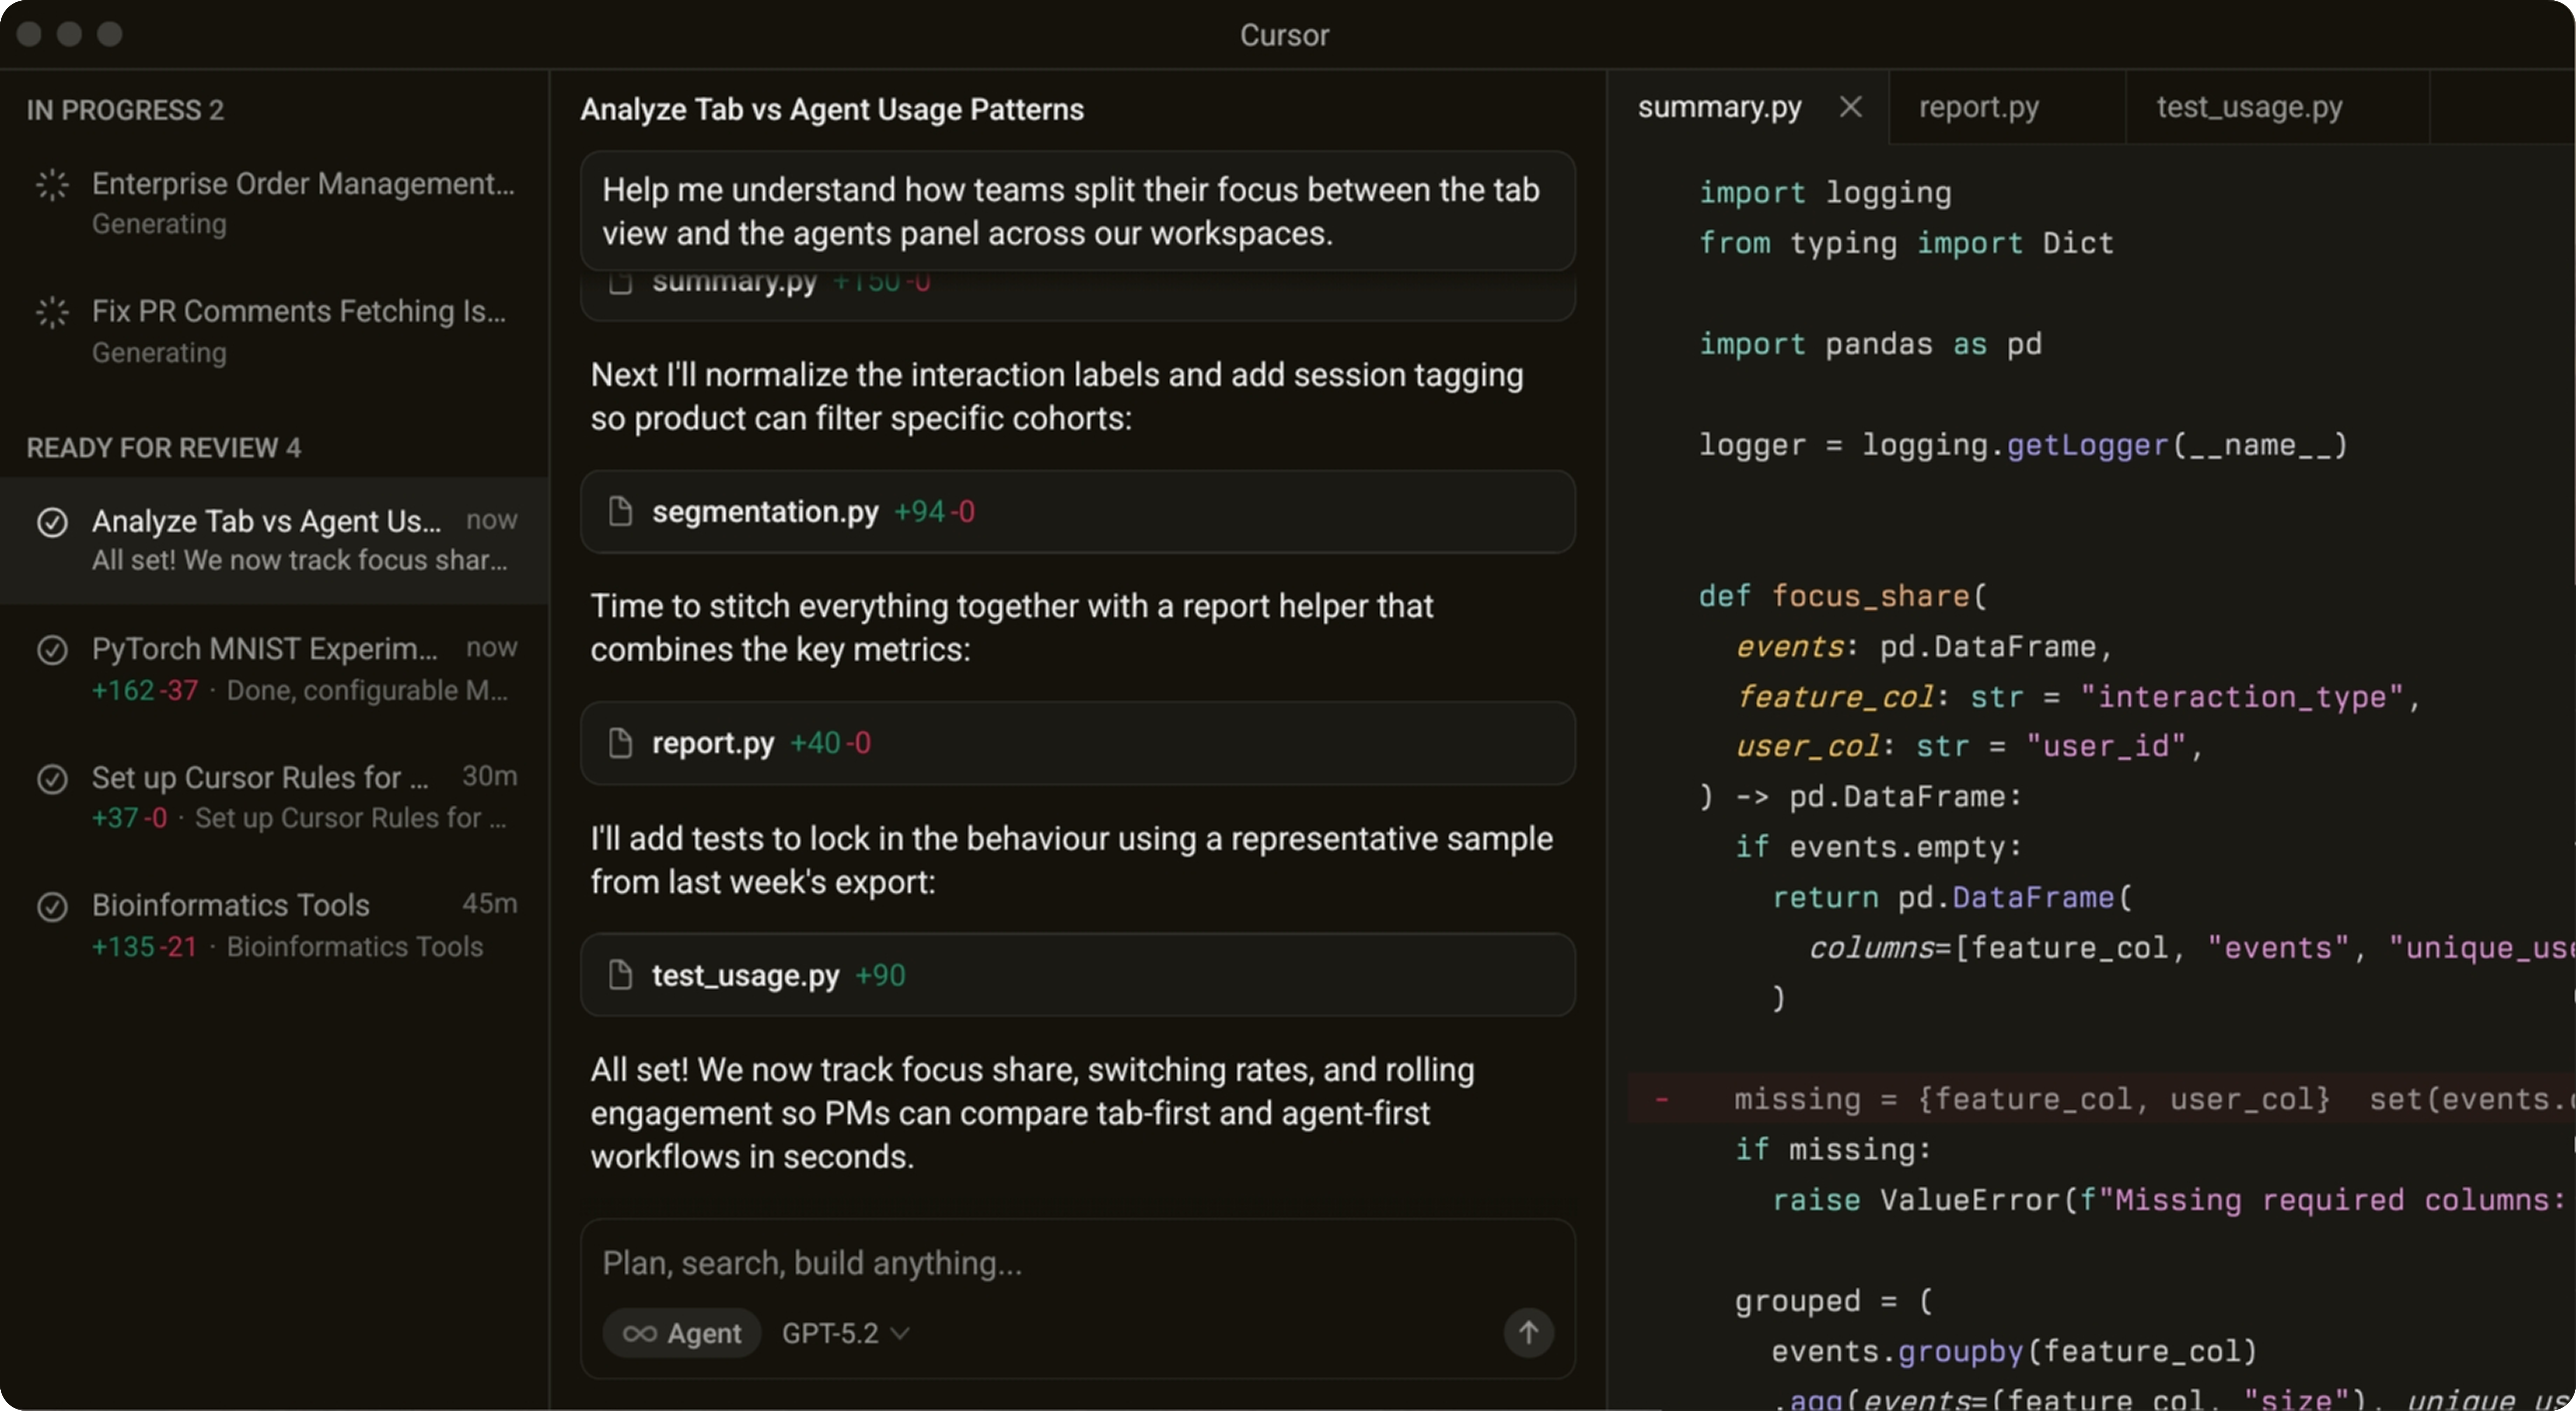
Task: Click the Plan, search, build anything input
Action: point(1040,1263)
